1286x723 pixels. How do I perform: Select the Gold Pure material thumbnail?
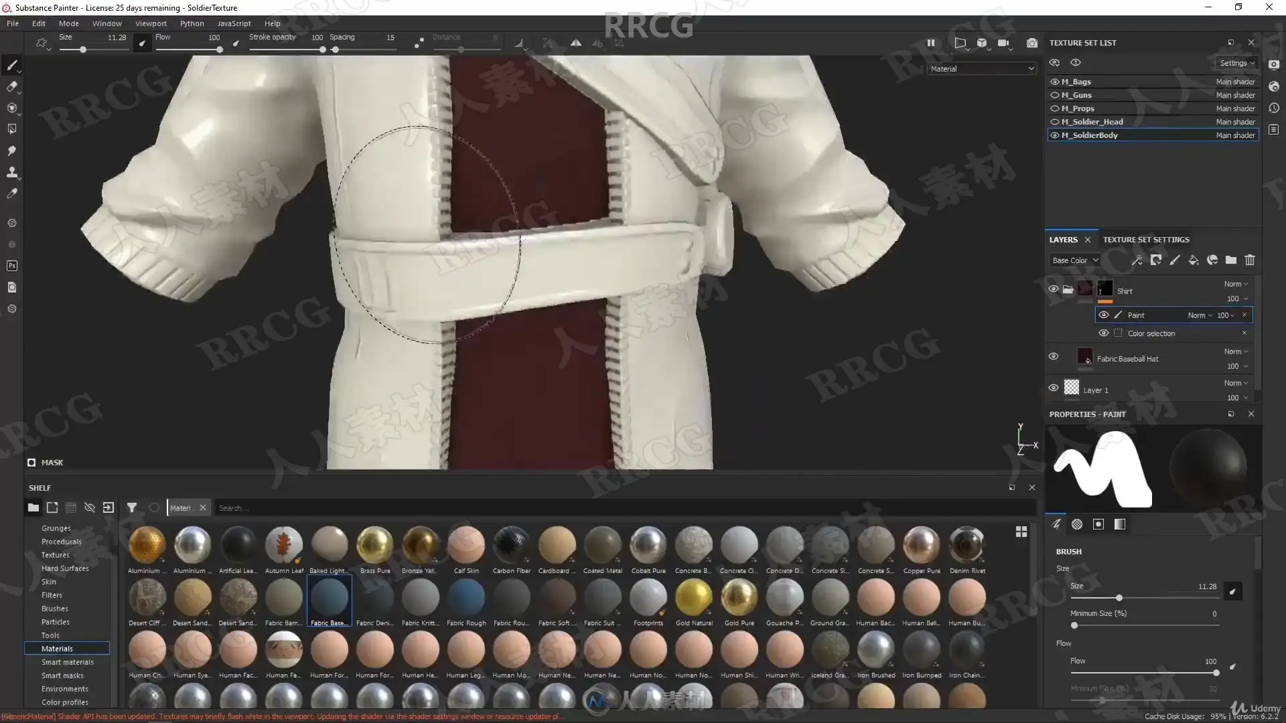[x=739, y=598]
